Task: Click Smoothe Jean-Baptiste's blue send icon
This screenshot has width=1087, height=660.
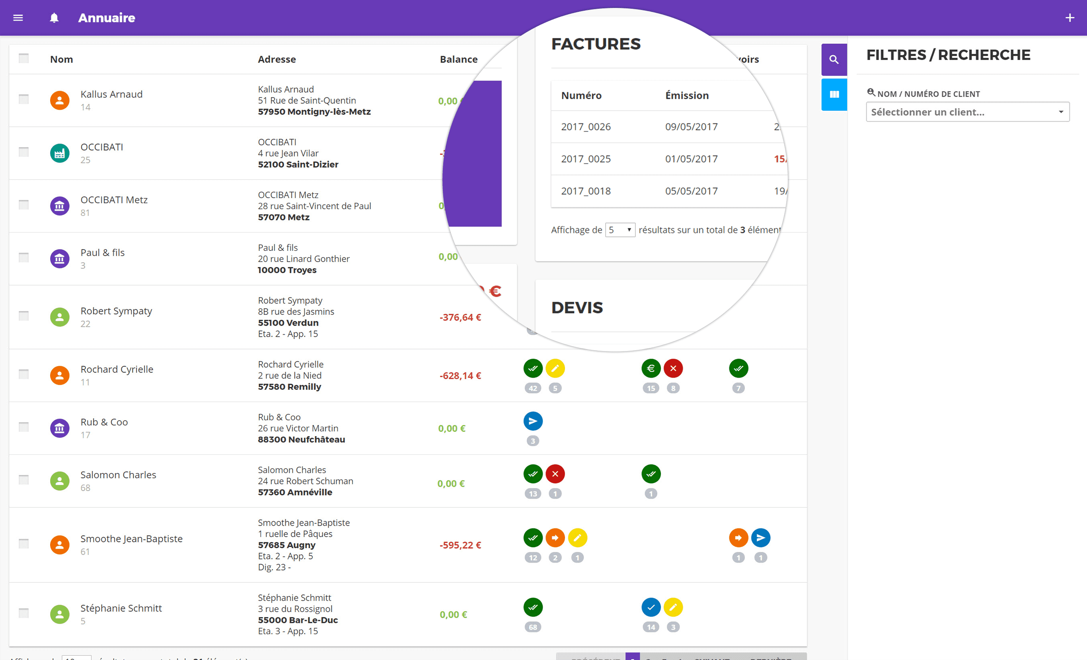Action: click(x=761, y=538)
